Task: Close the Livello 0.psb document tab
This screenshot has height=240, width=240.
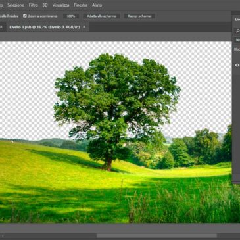Action: tap(84, 27)
